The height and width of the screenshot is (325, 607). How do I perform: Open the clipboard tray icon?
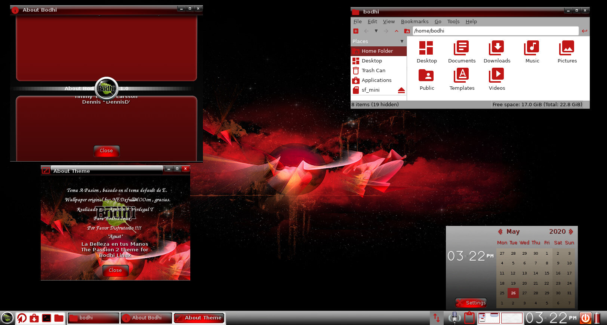[469, 318]
